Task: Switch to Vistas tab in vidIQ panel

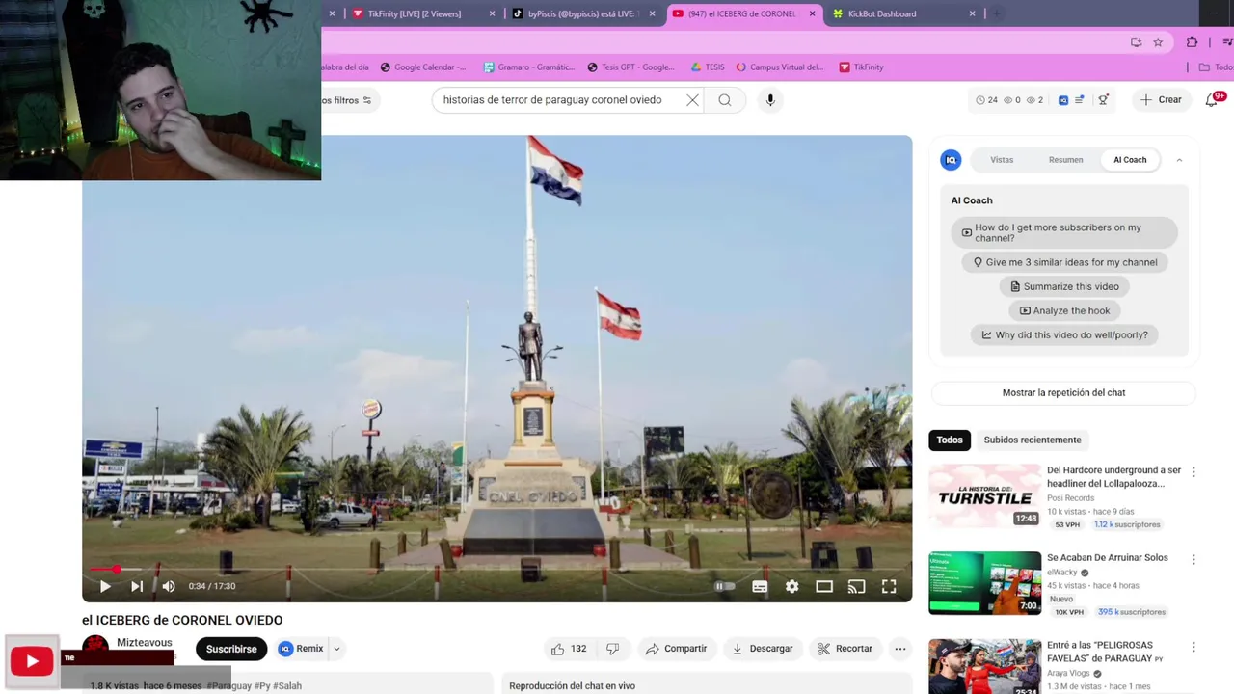Action: [x=1002, y=160]
